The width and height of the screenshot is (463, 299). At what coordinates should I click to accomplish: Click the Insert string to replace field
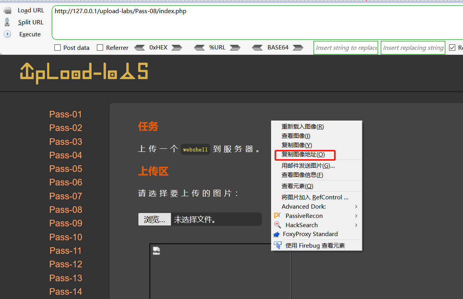[x=346, y=48]
